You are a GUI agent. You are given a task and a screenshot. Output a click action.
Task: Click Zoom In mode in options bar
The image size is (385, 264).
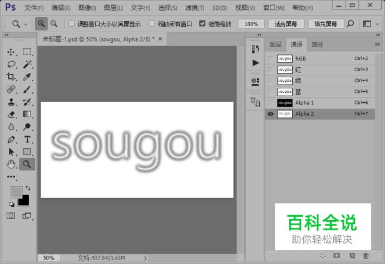point(41,23)
